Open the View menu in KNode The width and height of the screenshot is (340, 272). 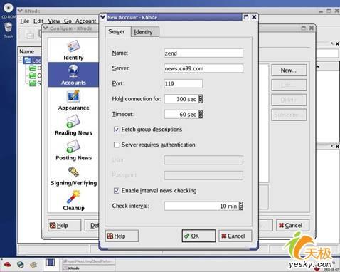54,21
